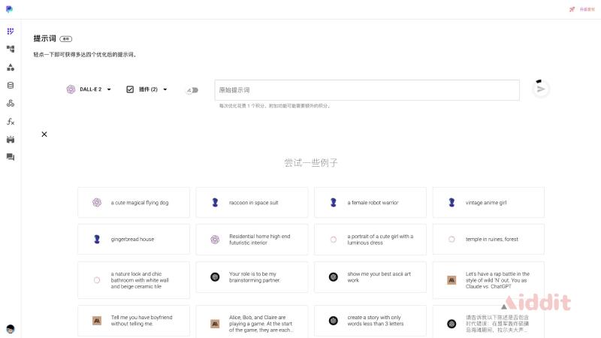Select example 'a female robot warrior'
The image size is (601, 338).
(370, 202)
